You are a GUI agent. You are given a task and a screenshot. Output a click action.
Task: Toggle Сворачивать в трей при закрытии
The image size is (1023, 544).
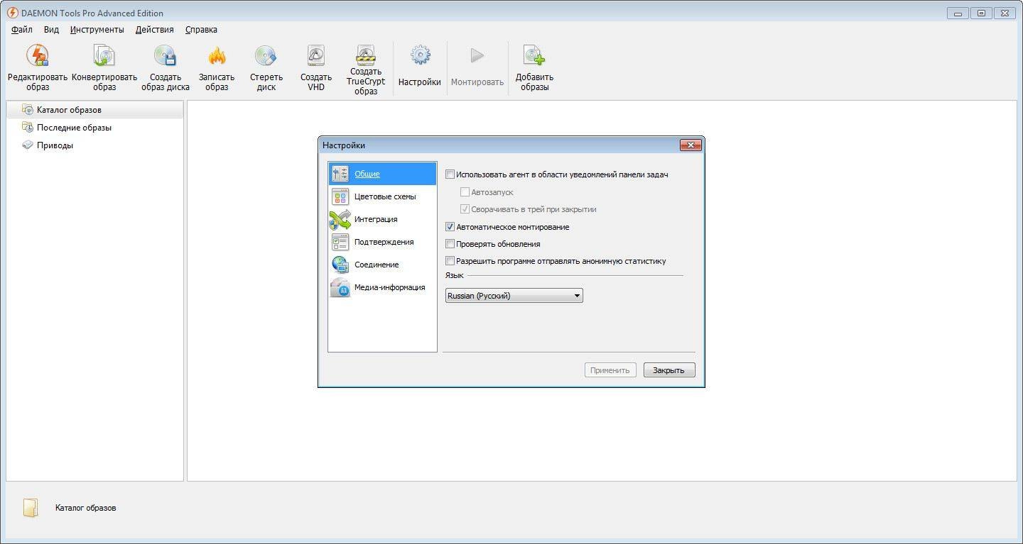(465, 209)
